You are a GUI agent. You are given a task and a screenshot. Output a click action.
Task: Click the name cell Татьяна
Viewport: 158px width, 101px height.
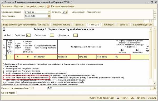pos(87,57)
